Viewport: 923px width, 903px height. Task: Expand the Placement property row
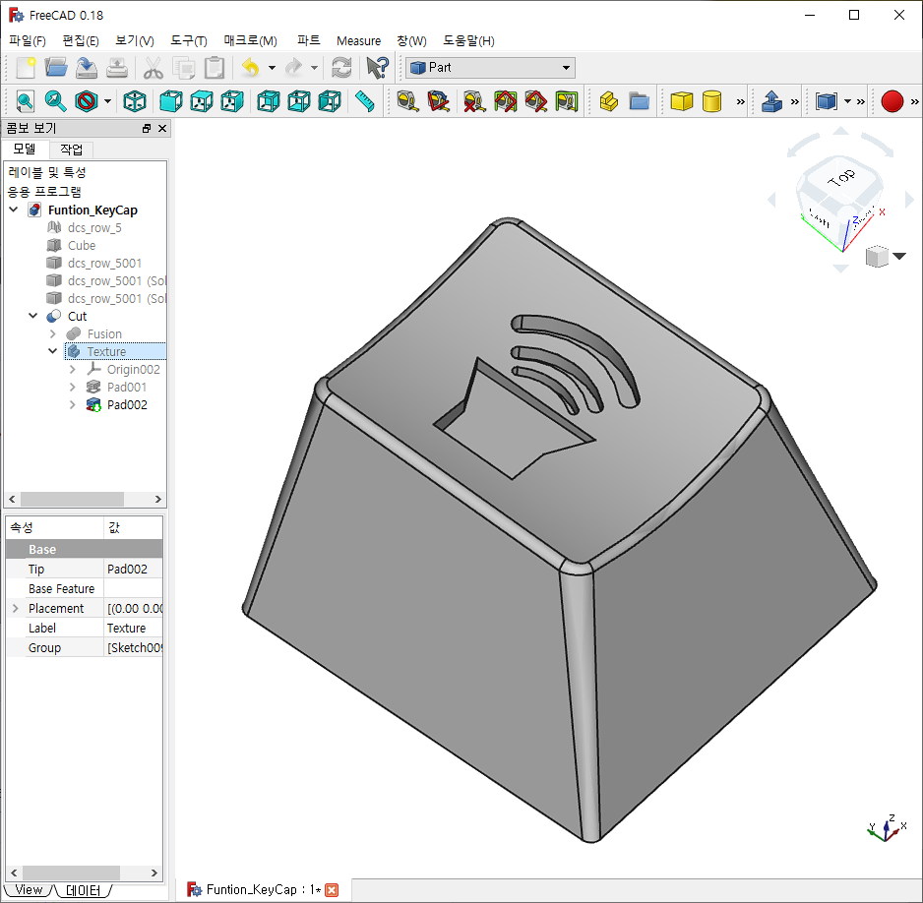[16, 608]
